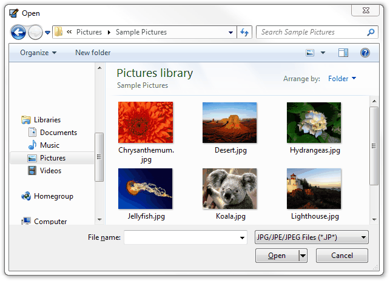Close the Open dialog
The width and height of the screenshot is (390, 281).
coord(365,10)
